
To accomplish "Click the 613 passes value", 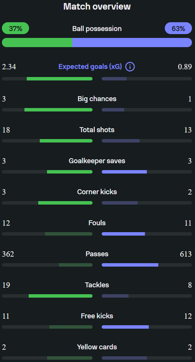I will click(186, 254).
